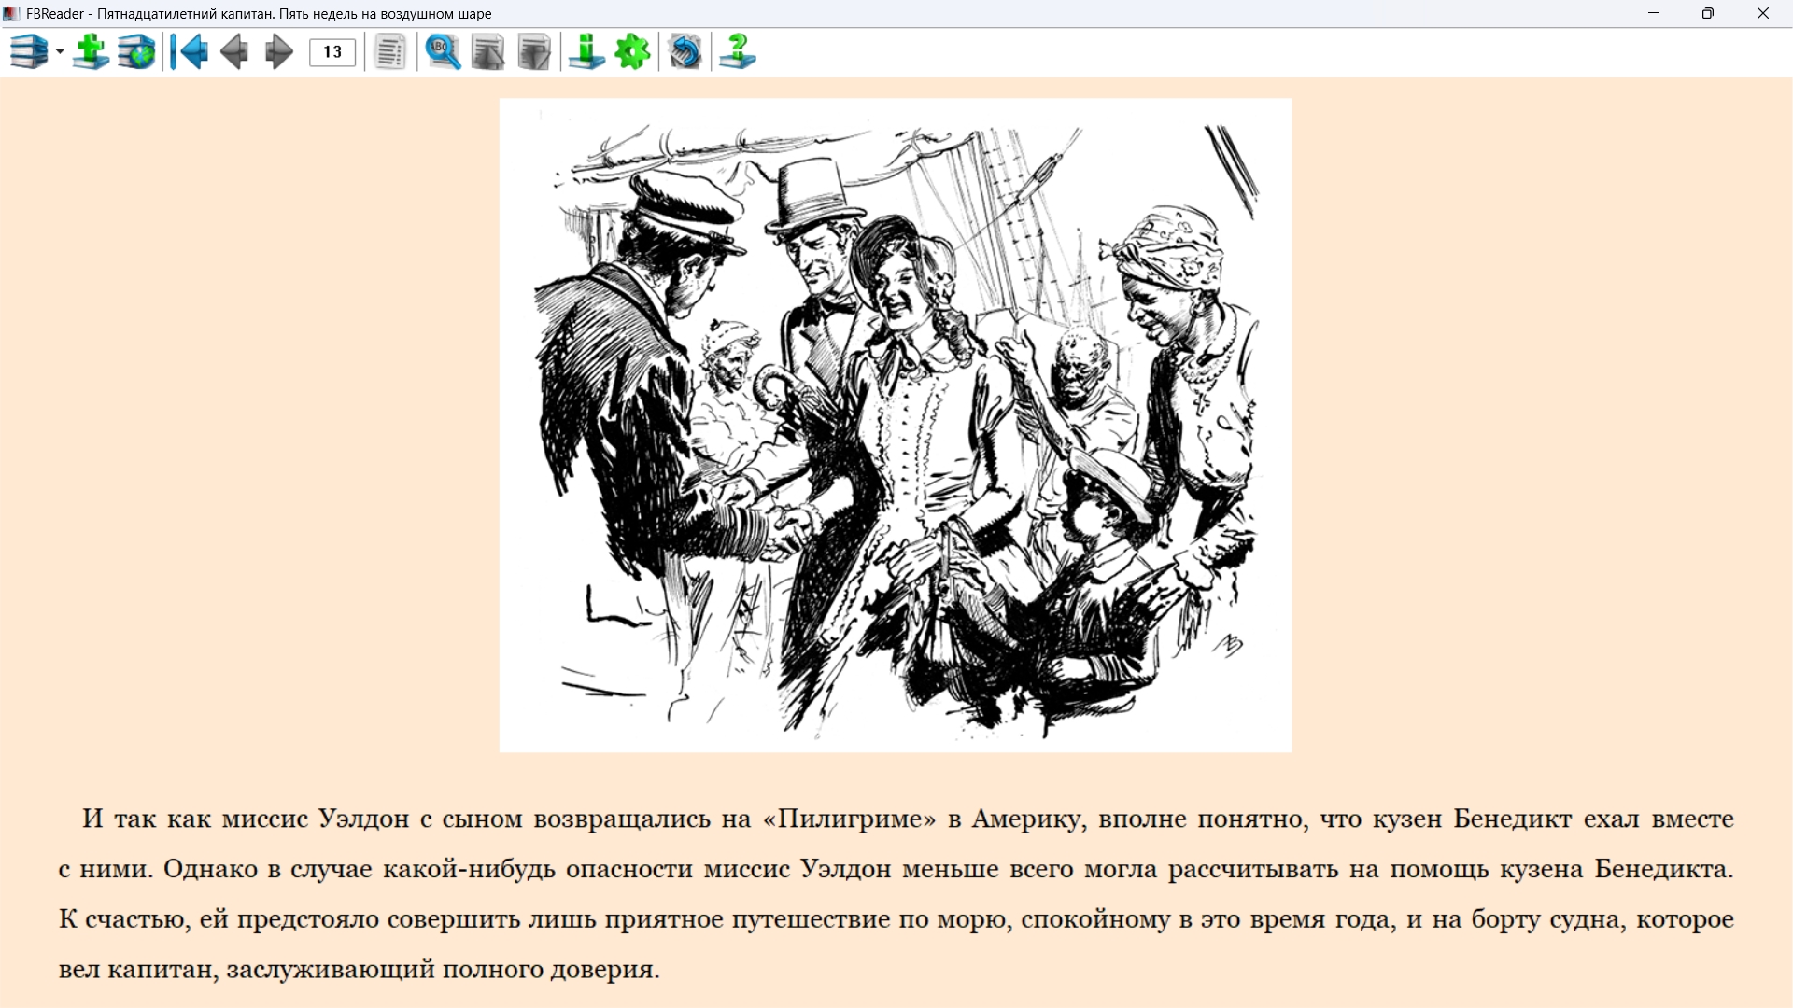The height and width of the screenshot is (1008, 1793).
Task: Click the ship deck illustration
Action: (x=895, y=426)
